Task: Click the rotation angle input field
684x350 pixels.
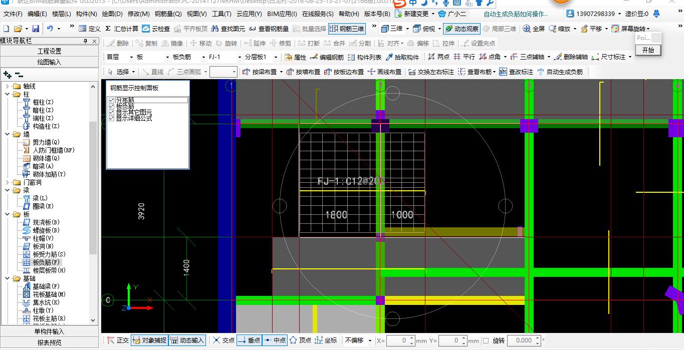Action: pyautogui.click(x=524, y=340)
